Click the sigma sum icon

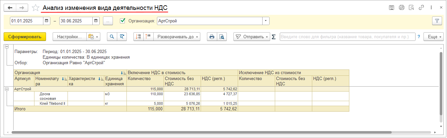273,37
